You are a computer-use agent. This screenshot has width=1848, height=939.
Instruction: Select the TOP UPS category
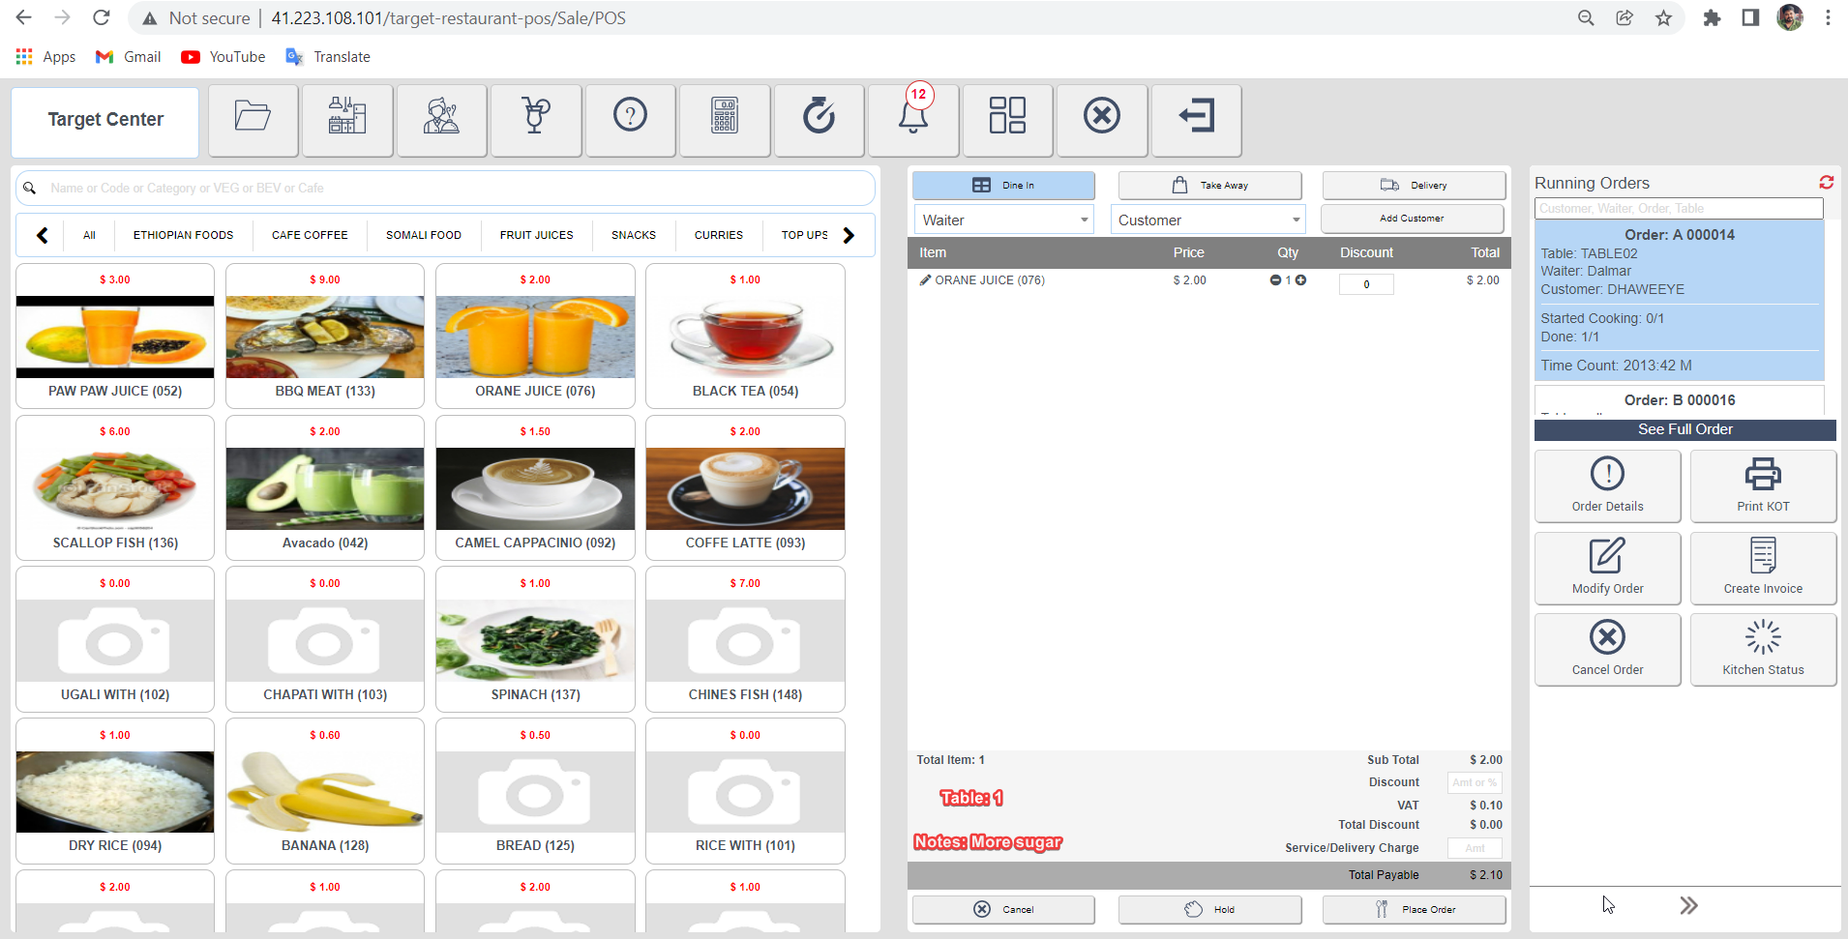(x=804, y=235)
